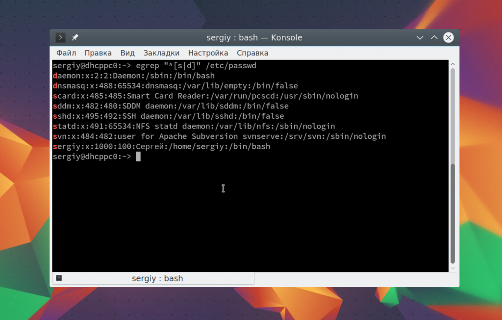The width and height of the screenshot is (502, 320).
Task: Click the statd NFS statd daemon line
Action: (x=194, y=126)
